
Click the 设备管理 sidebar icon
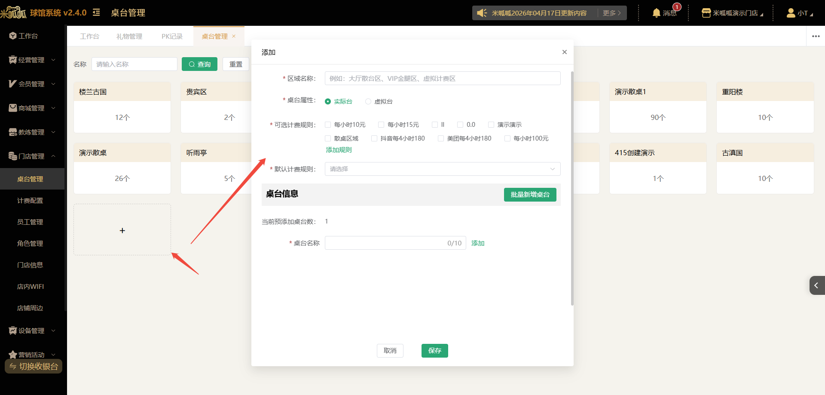tap(13, 331)
